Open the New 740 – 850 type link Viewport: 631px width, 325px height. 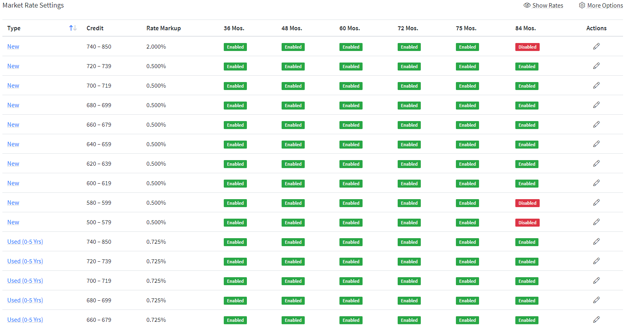[x=13, y=47]
